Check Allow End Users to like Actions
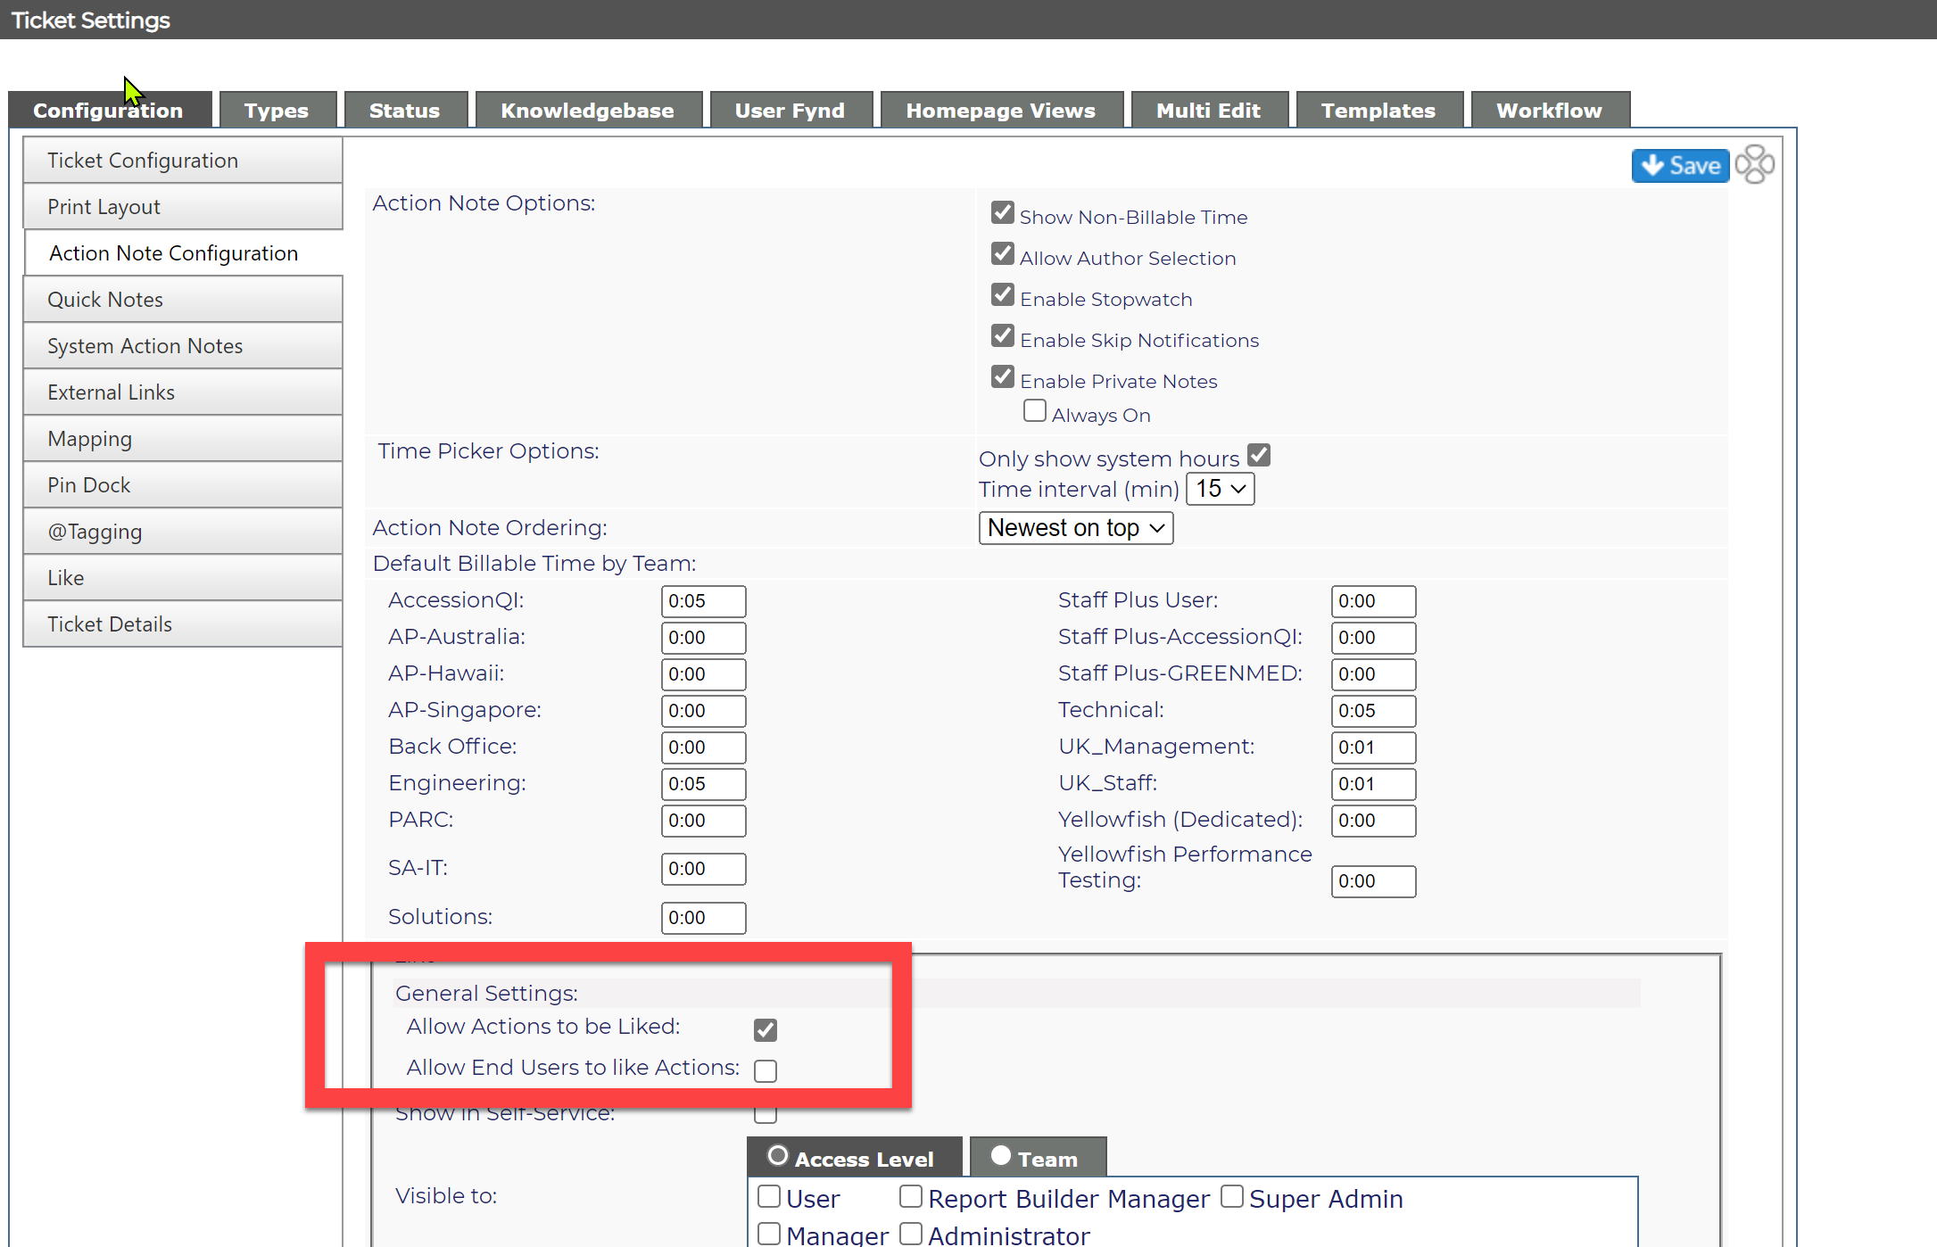 766,1070
